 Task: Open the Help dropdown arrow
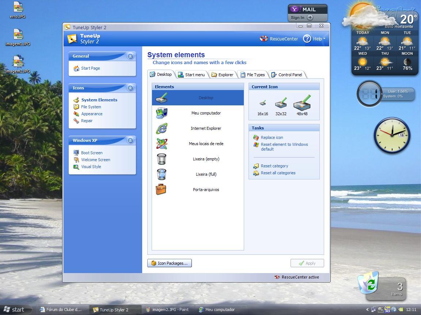click(324, 39)
